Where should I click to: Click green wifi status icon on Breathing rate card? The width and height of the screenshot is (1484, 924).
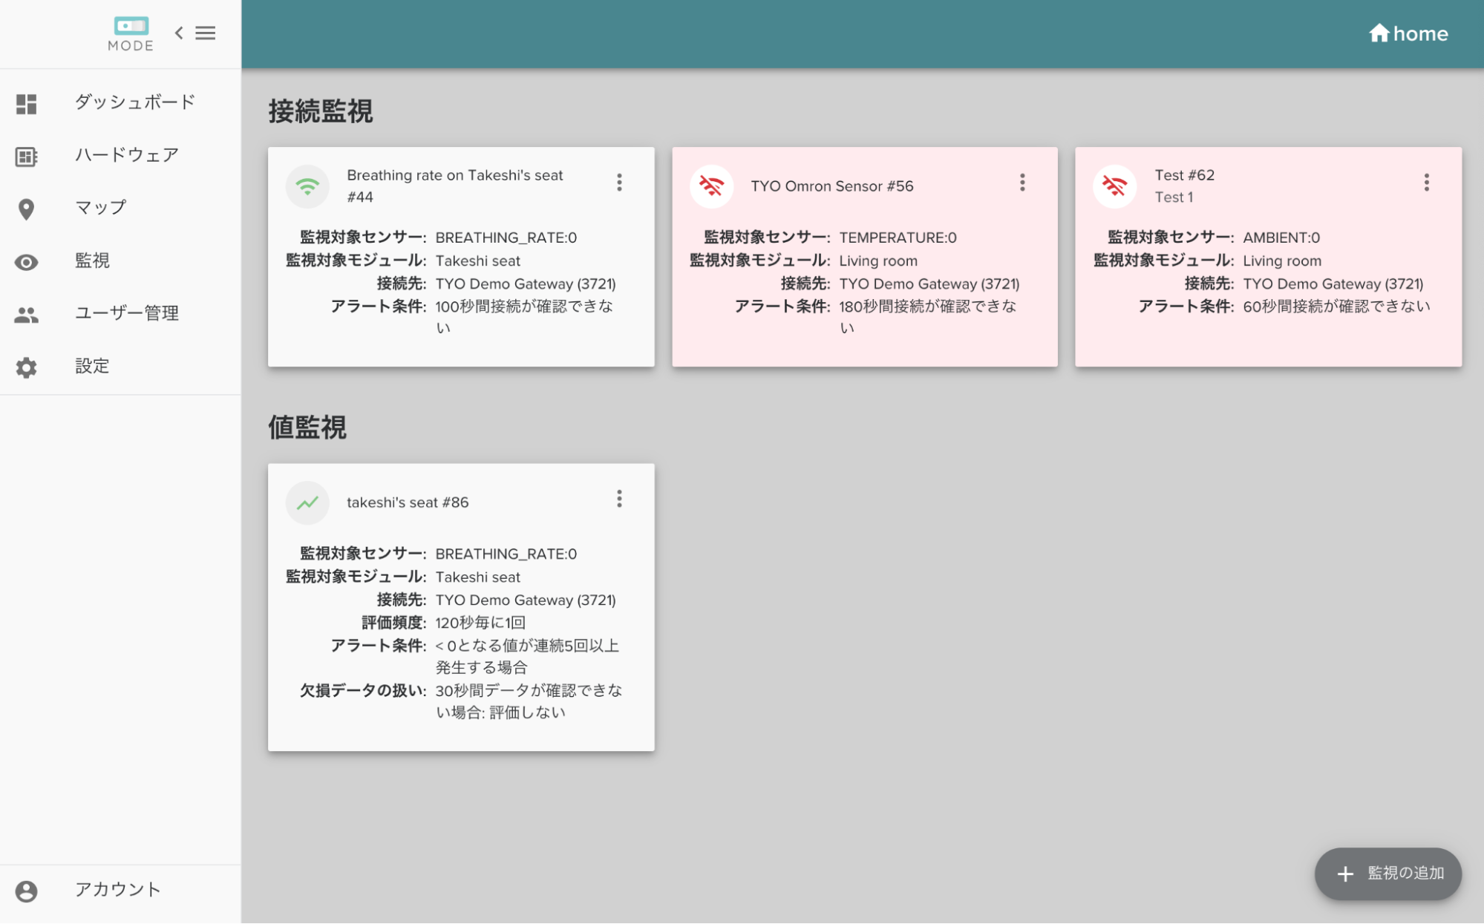coord(307,186)
